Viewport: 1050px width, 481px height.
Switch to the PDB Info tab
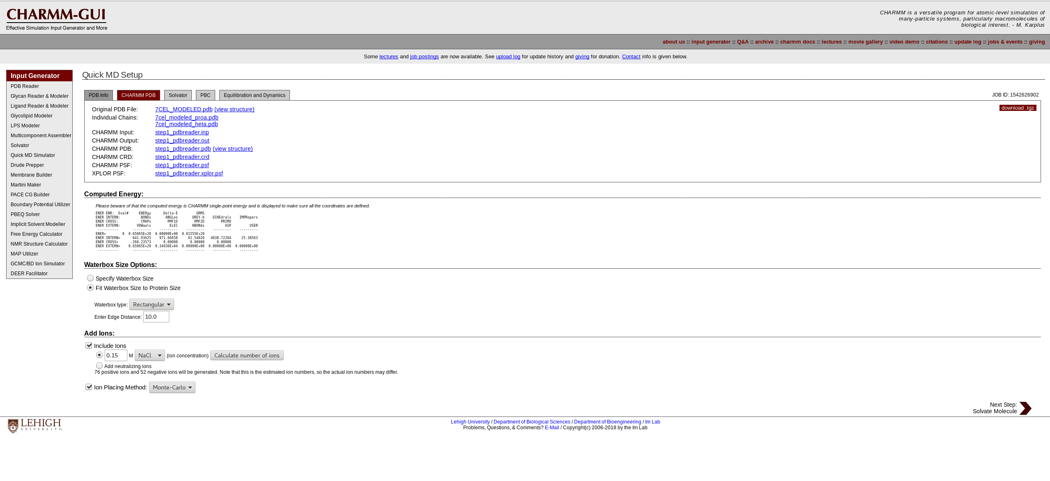pyautogui.click(x=99, y=95)
